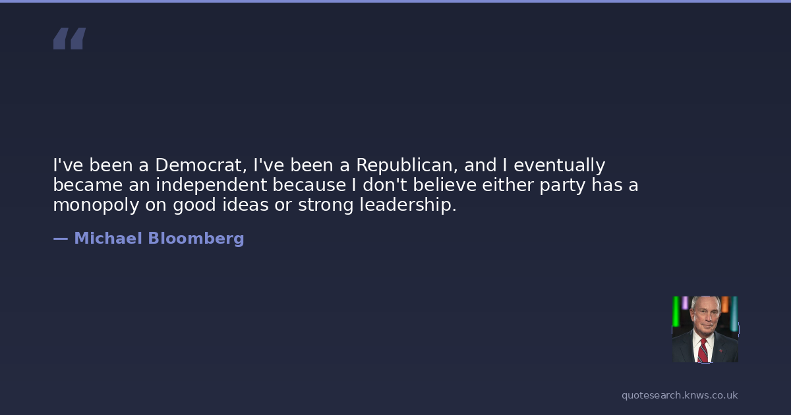The height and width of the screenshot is (415, 791).
Task: Click the em dash before the author name
Action: click(60, 238)
